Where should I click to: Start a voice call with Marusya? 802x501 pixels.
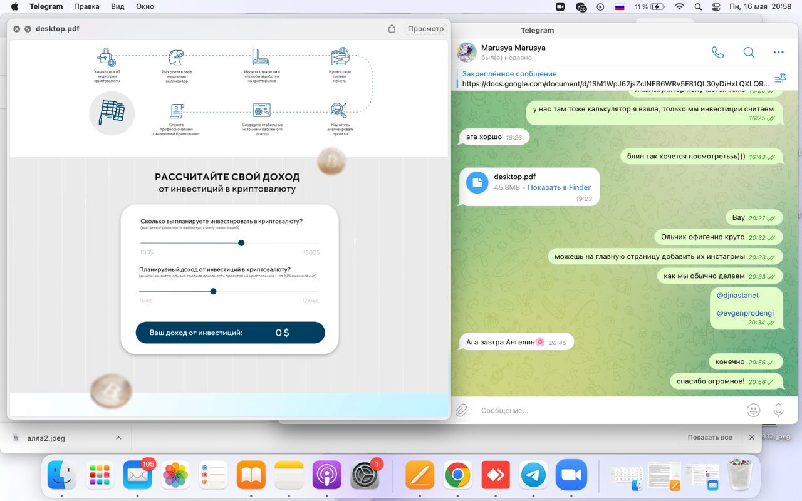pyautogui.click(x=717, y=53)
